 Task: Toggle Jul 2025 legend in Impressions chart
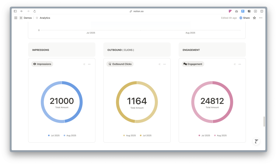pyautogui.click(x=54, y=136)
